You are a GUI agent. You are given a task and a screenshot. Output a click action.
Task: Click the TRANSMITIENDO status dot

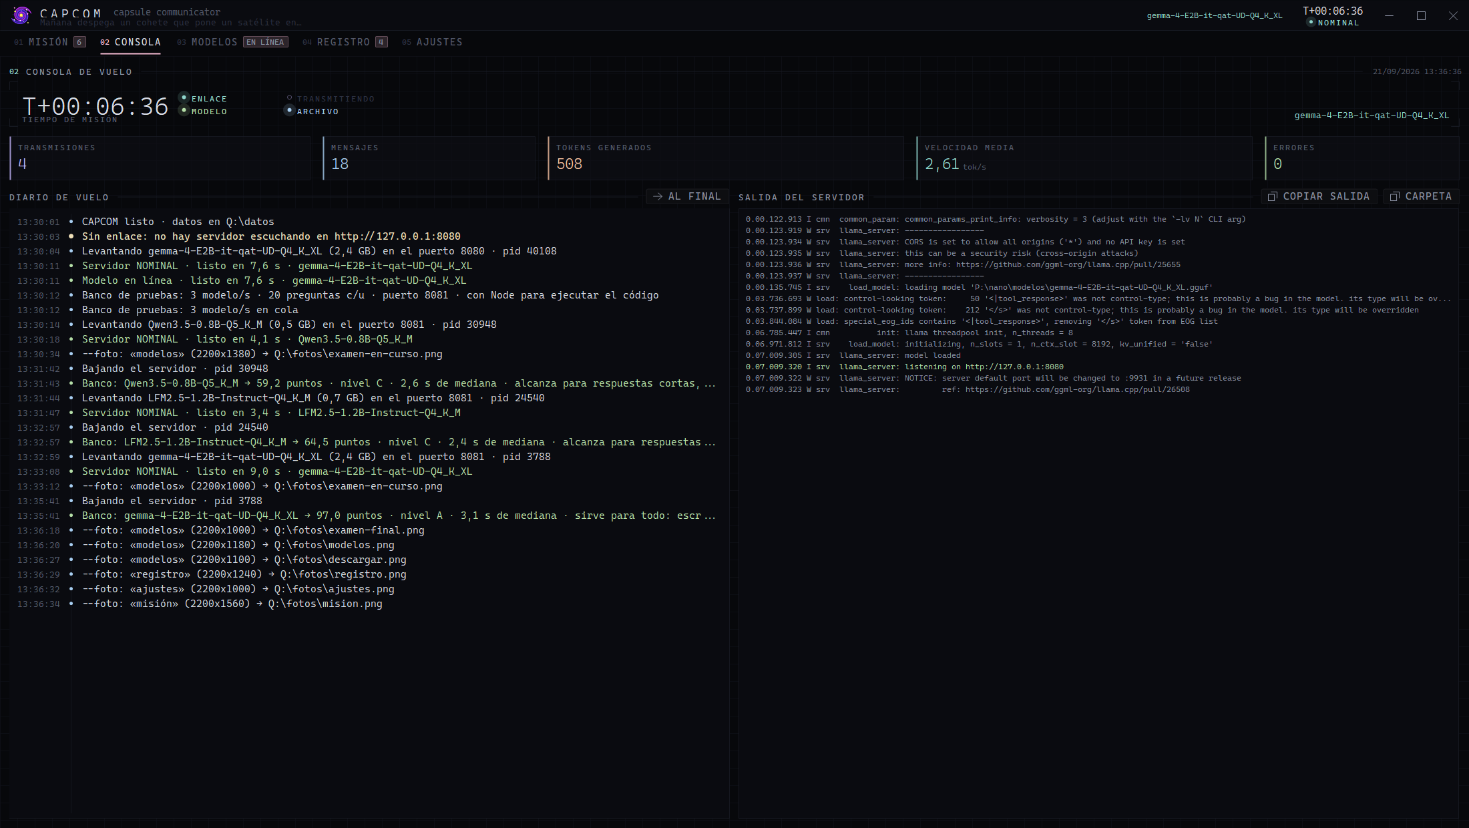pos(289,97)
